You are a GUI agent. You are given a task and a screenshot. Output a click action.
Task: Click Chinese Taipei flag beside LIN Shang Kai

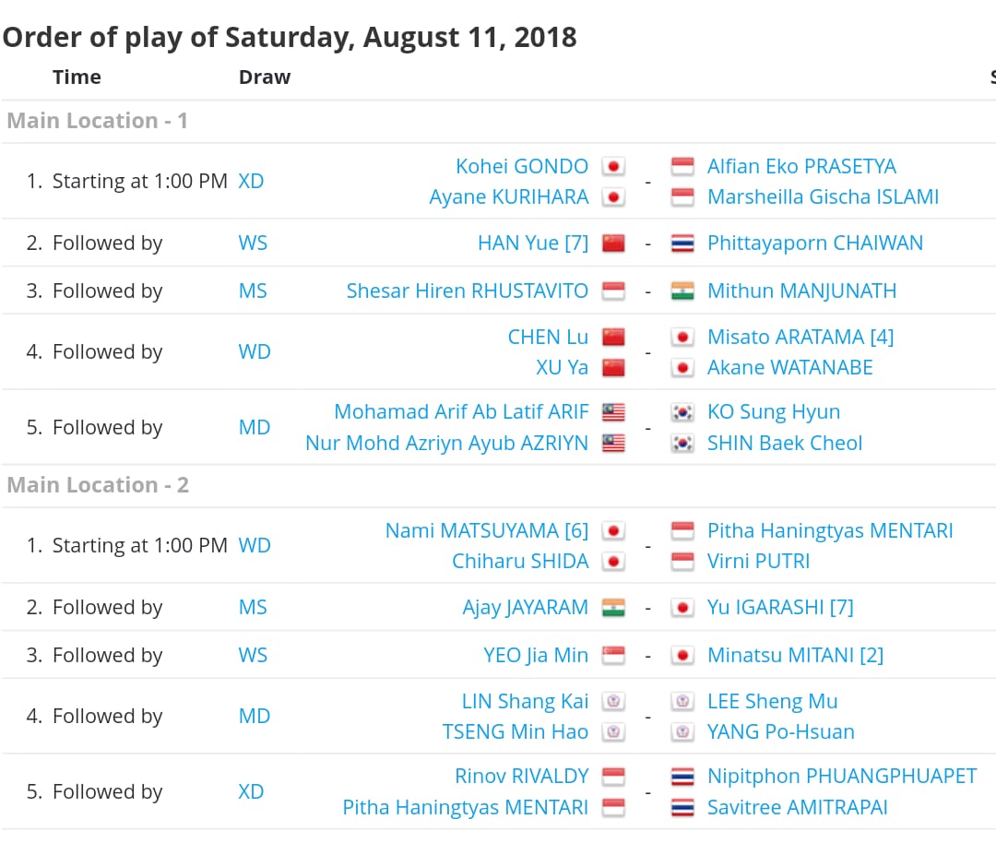tap(613, 701)
